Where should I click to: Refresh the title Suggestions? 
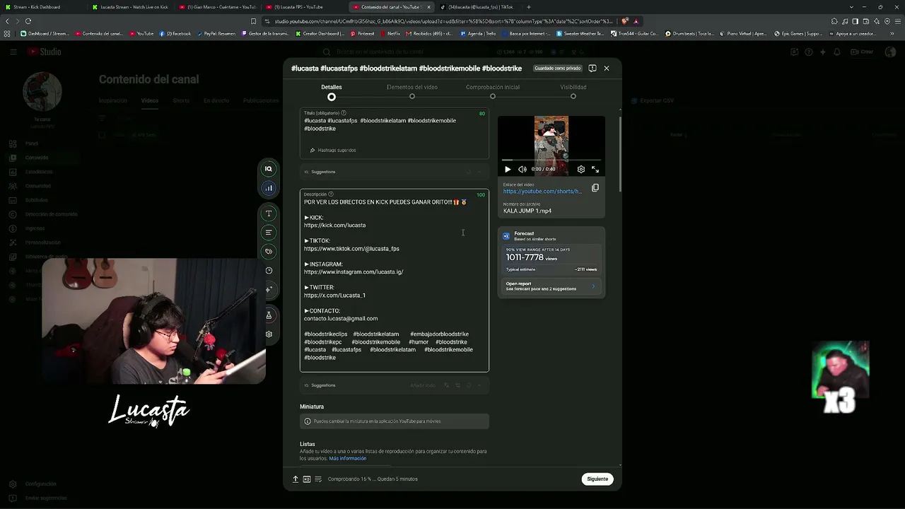[x=468, y=172]
